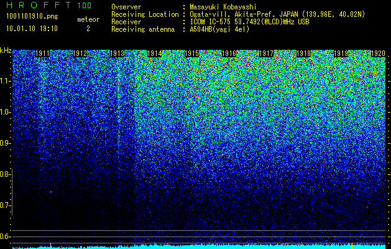Viewport: 391px width, 249px height.
Task: Click the Ovserver field label
Action: tap(126, 7)
